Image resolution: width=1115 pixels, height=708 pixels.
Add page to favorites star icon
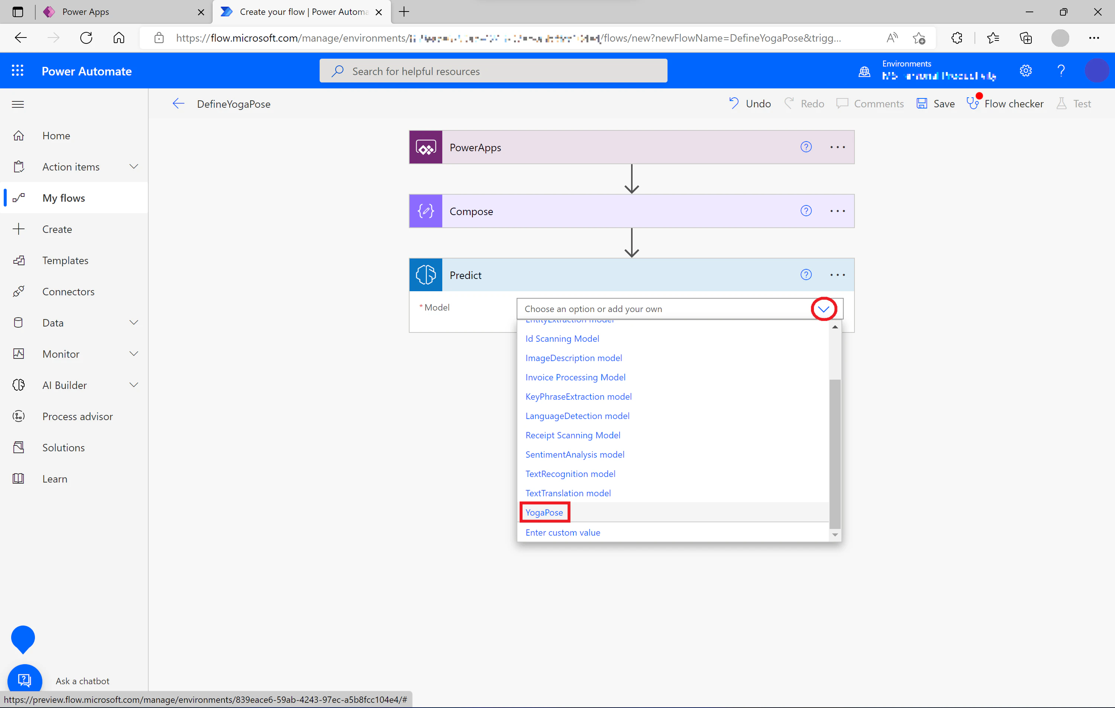tap(919, 38)
